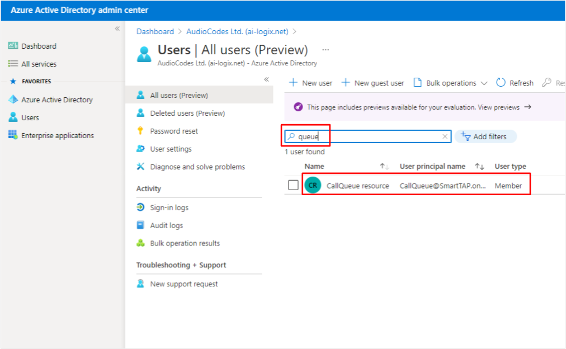This screenshot has height=349, width=566.
Task: Open User settings menu item
Action: pyautogui.click(x=171, y=149)
